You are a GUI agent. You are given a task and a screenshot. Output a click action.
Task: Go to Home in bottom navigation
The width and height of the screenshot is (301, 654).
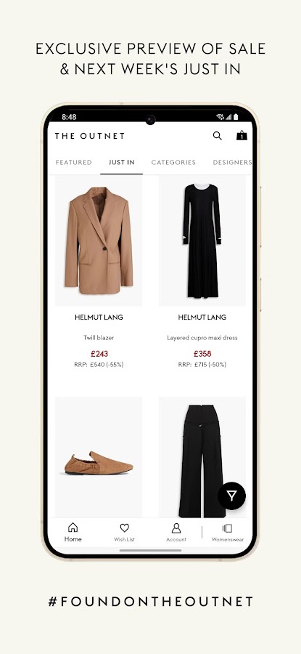(x=73, y=532)
